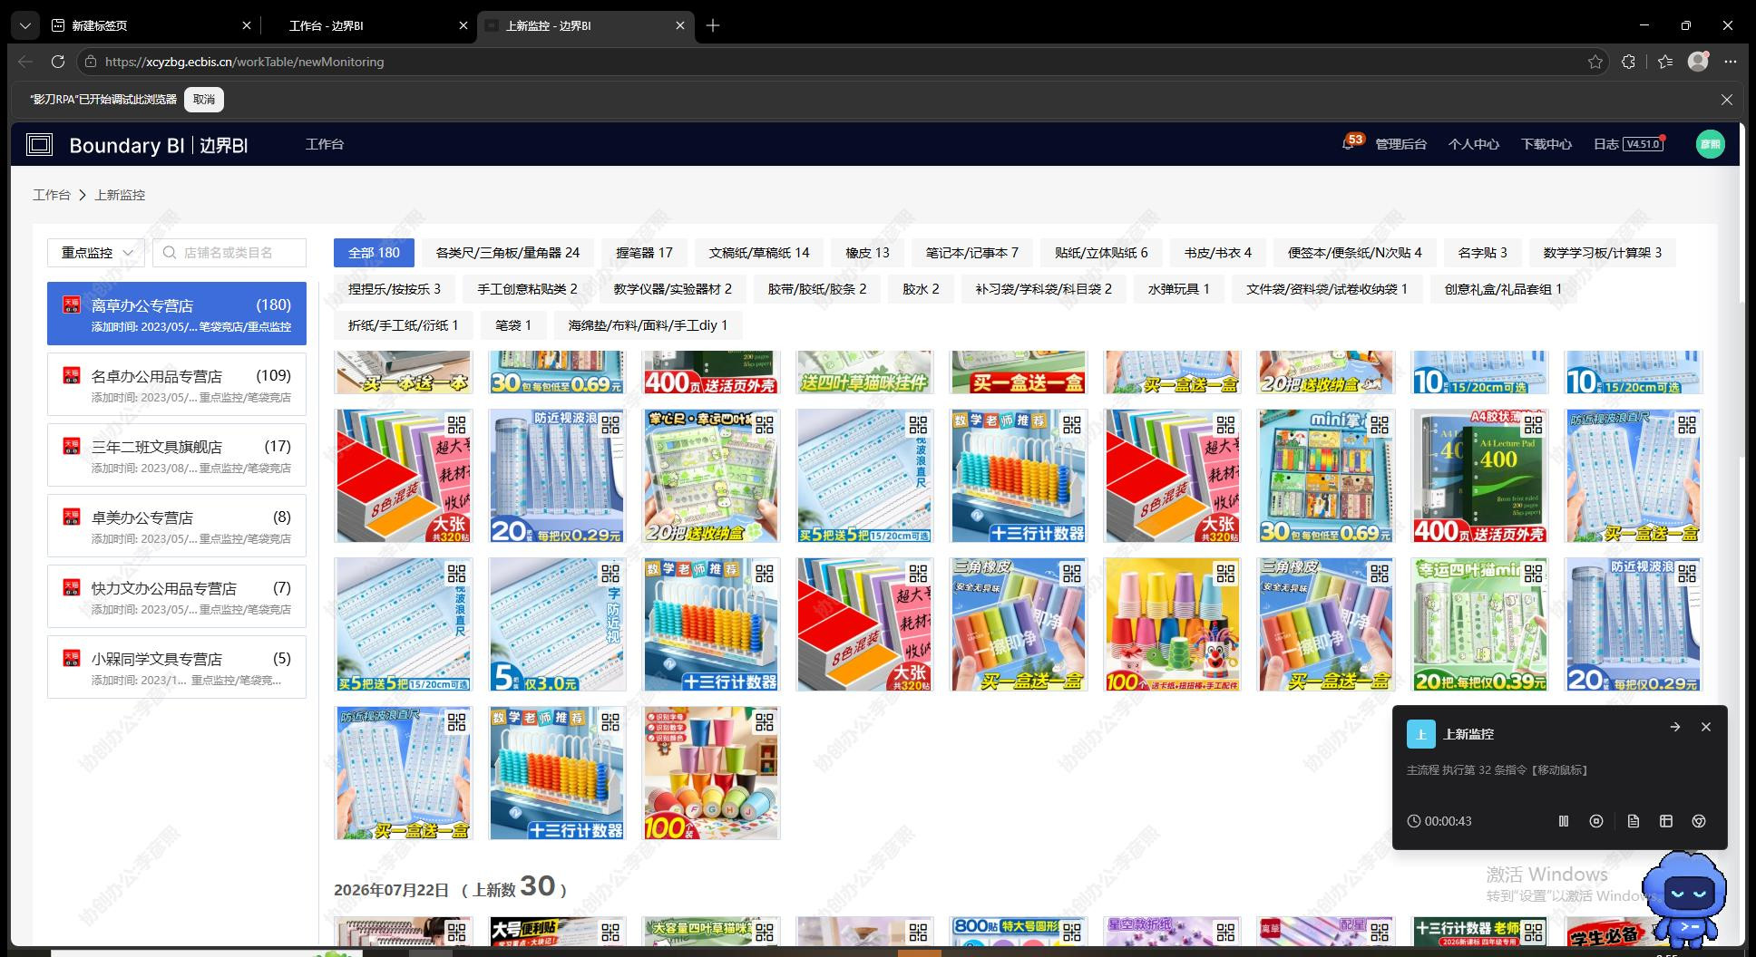1756x957 pixels.
Task: Select the store 离草办公专营店
Action: [x=177, y=314]
